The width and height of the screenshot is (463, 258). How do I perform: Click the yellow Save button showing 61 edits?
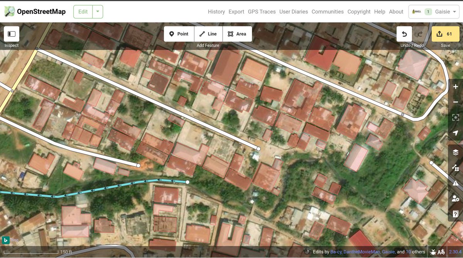coord(445,34)
